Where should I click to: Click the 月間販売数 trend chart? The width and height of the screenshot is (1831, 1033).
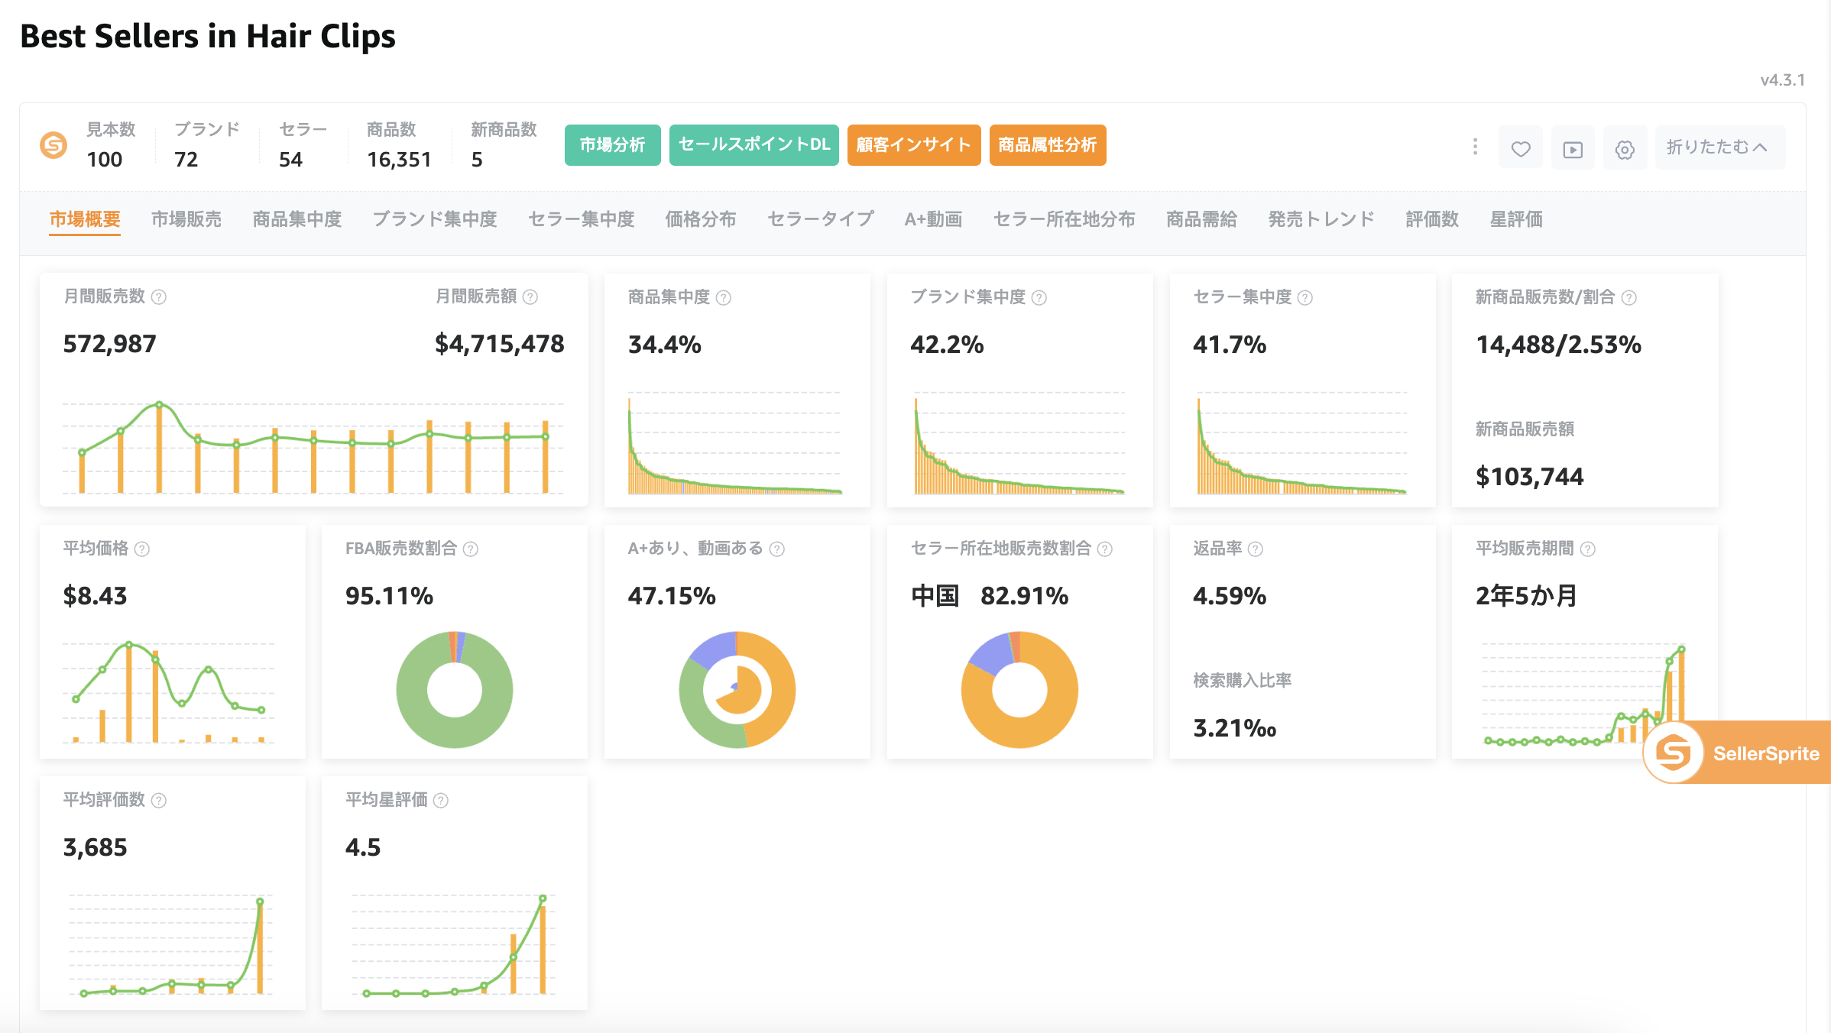[313, 446]
